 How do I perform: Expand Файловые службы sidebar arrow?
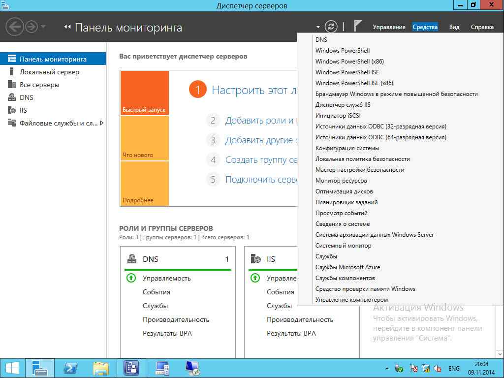pos(102,123)
